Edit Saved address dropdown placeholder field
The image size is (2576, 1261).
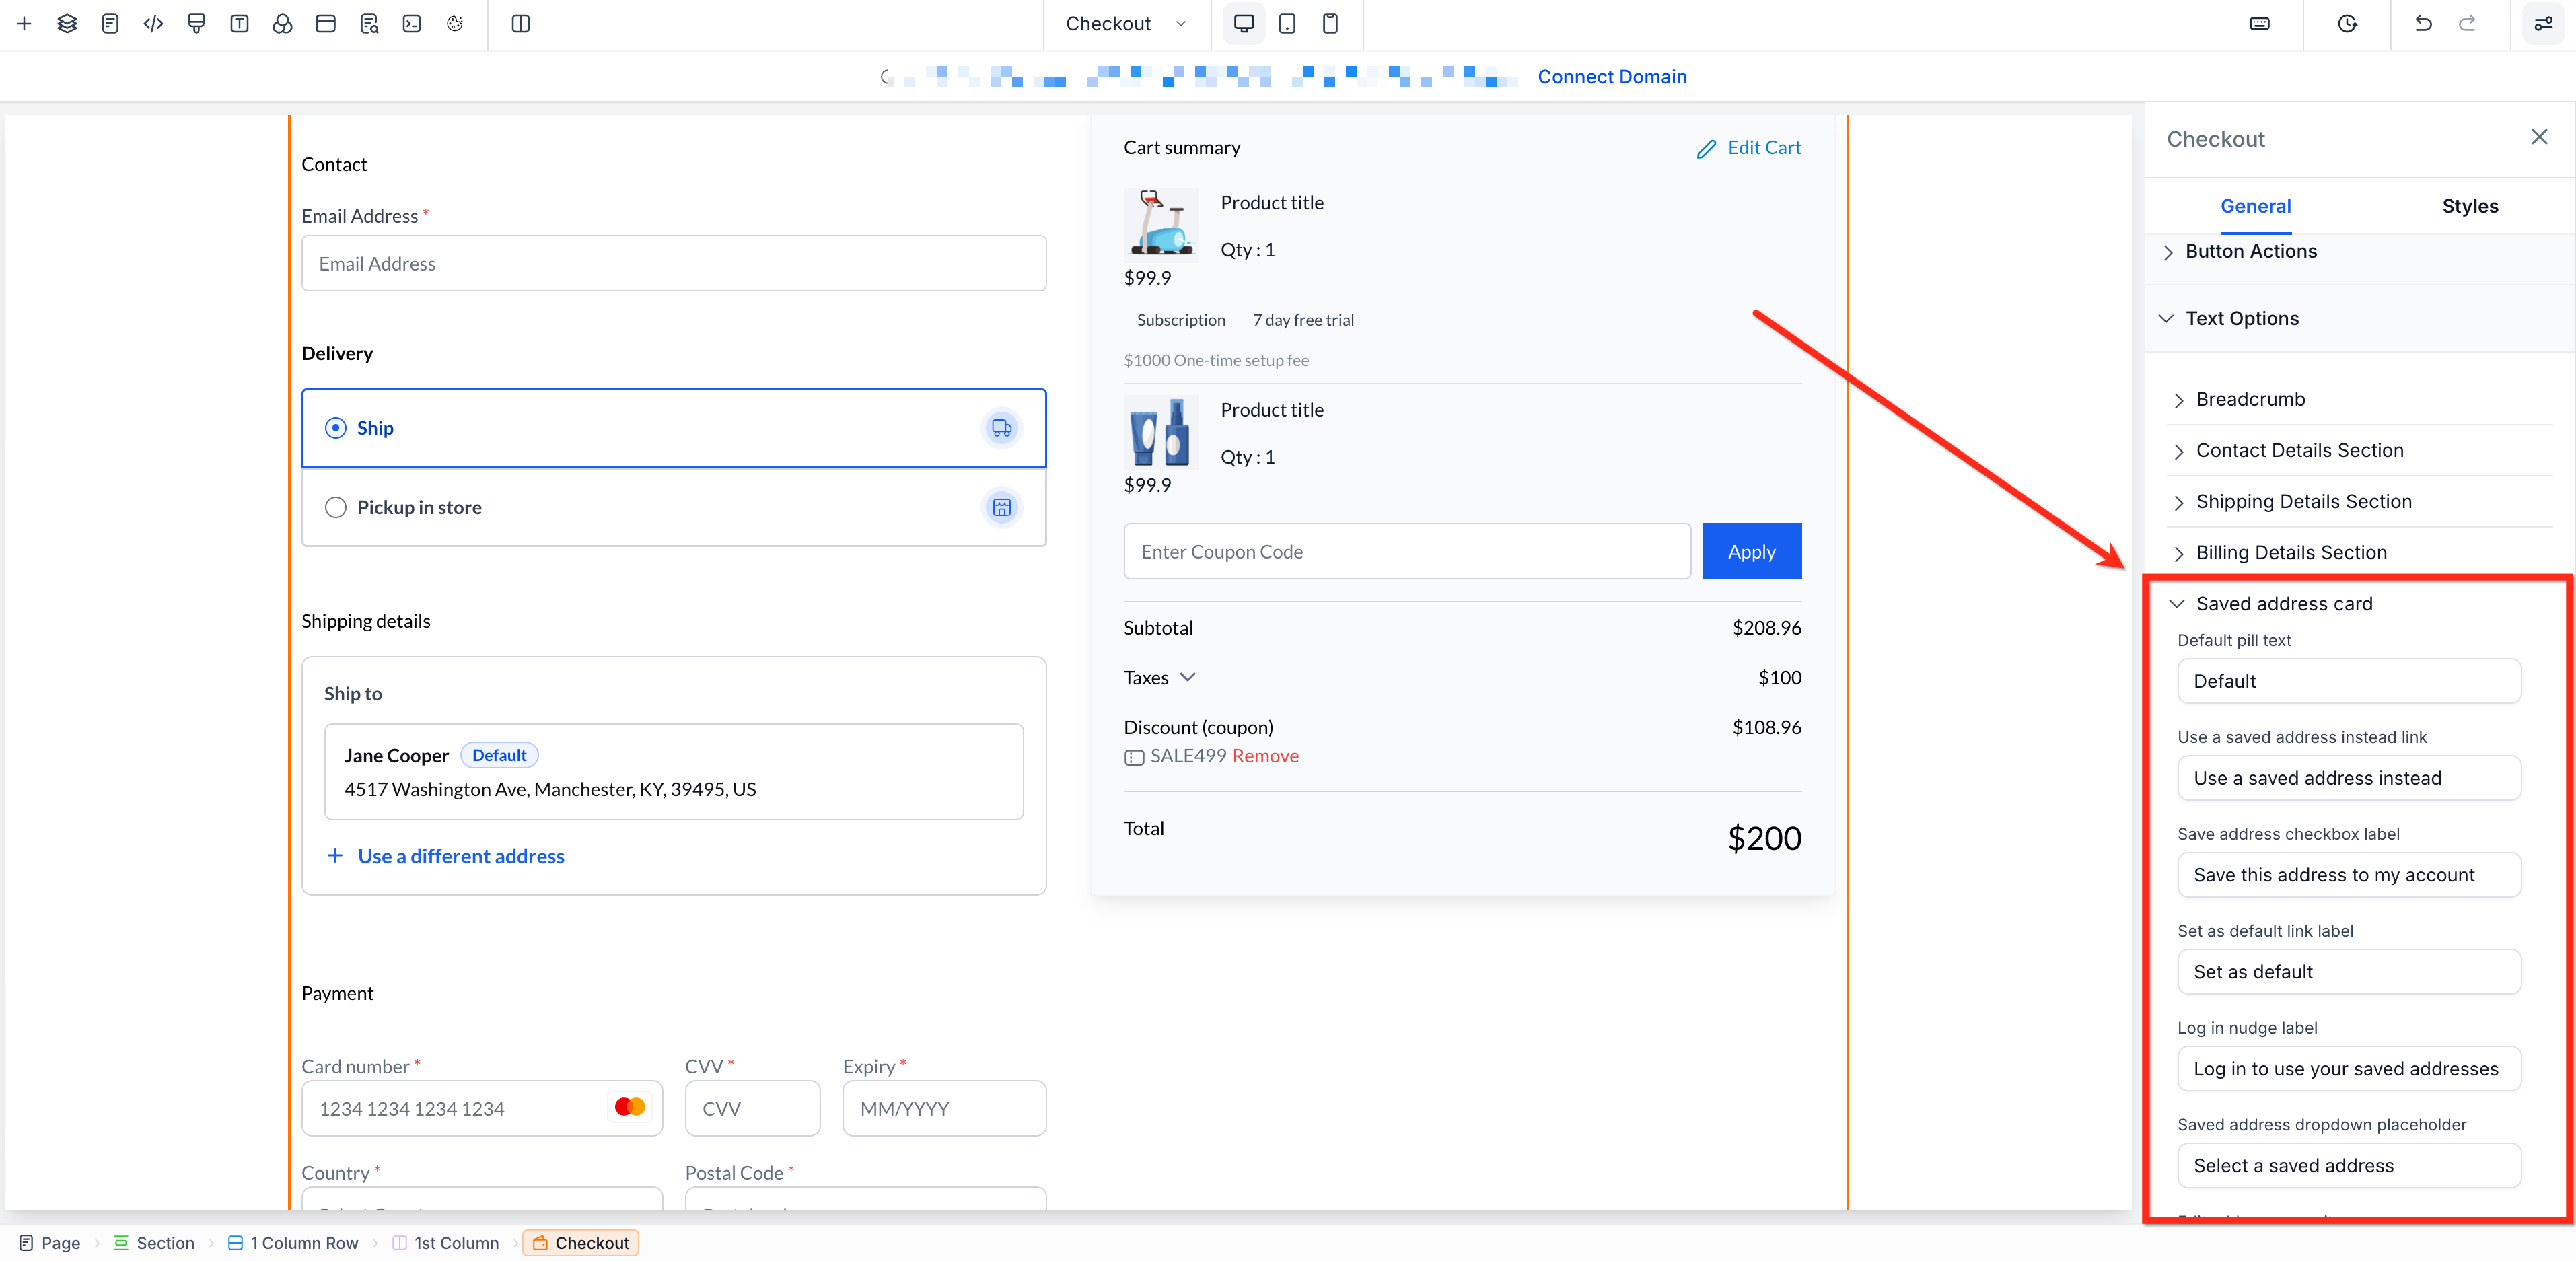coord(2348,1166)
